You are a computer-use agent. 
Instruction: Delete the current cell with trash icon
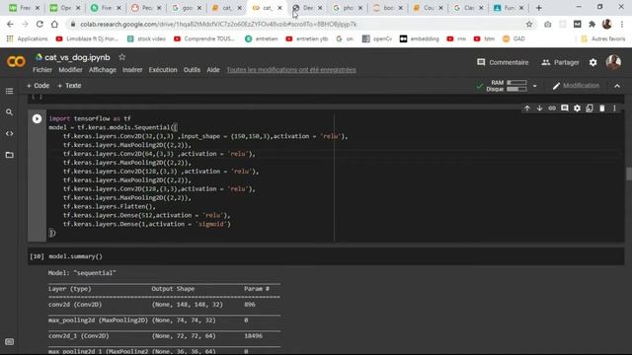[601, 108]
